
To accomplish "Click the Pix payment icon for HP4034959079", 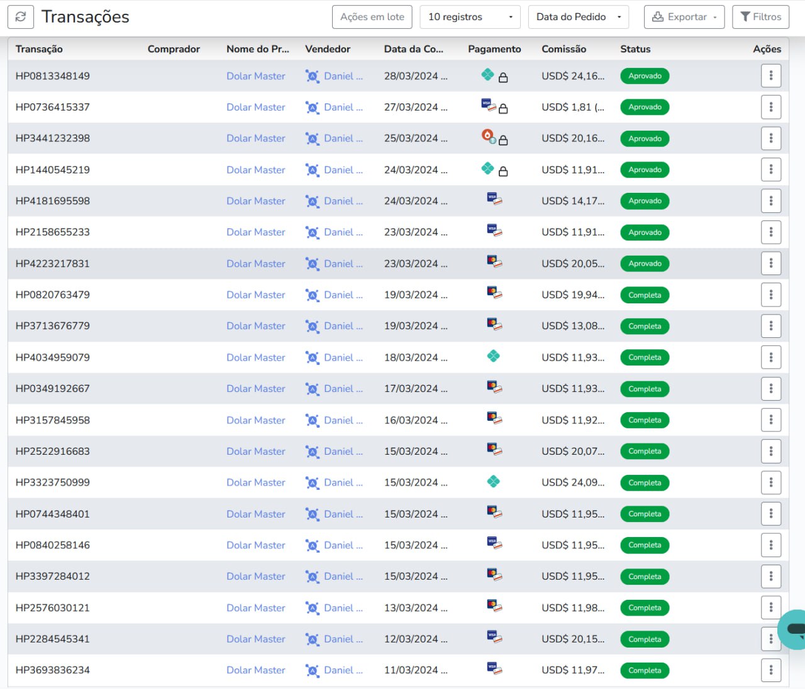I will (494, 357).
